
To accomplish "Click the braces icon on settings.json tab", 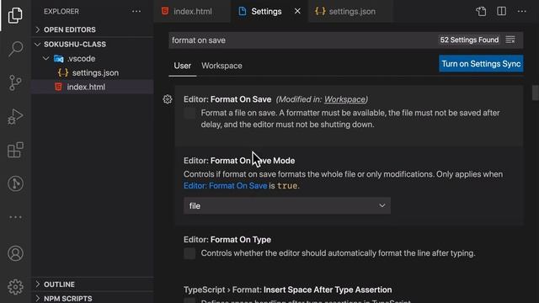I will coord(320,11).
